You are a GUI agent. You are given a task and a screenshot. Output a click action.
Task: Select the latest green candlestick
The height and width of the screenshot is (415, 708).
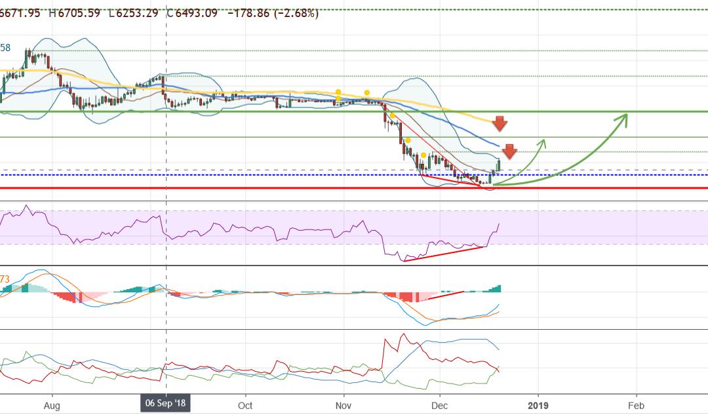click(x=499, y=165)
